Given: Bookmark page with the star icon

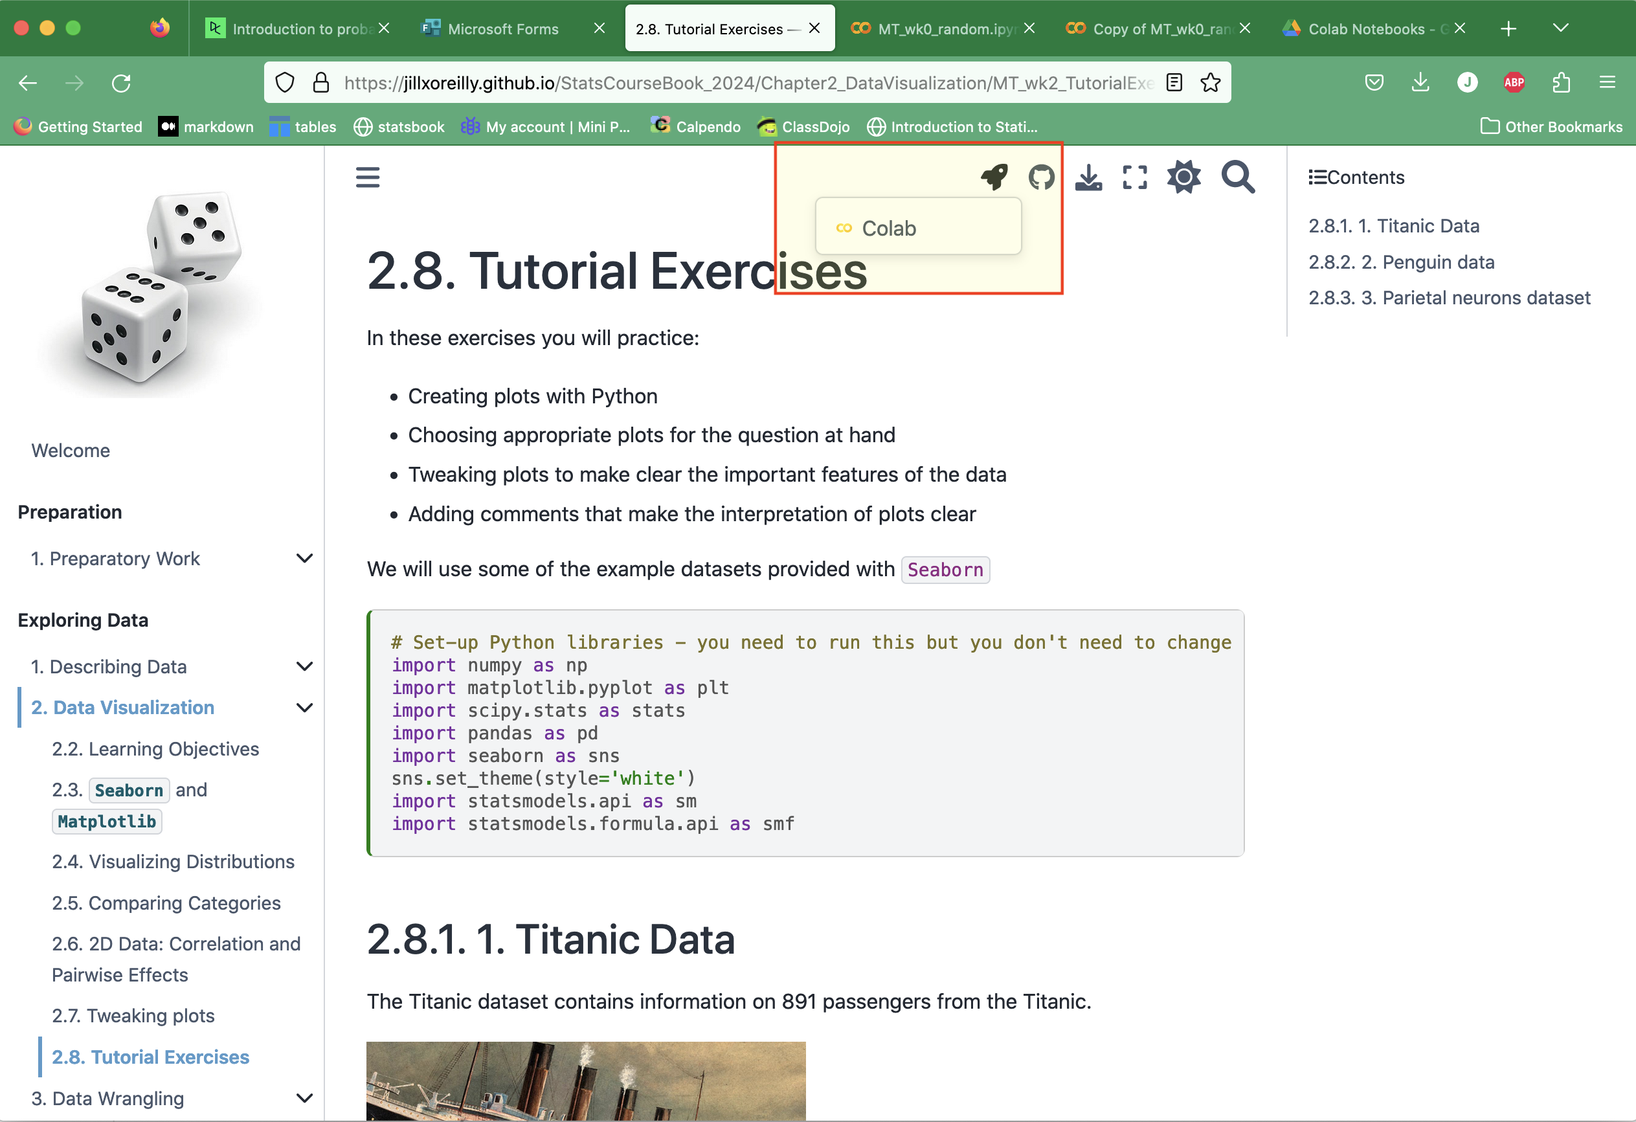Looking at the screenshot, I should tap(1210, 83).
